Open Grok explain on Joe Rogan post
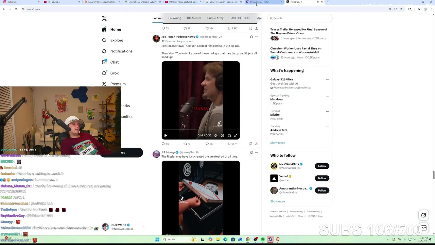The height and width of the screenshot is (245, 435). 251,37
